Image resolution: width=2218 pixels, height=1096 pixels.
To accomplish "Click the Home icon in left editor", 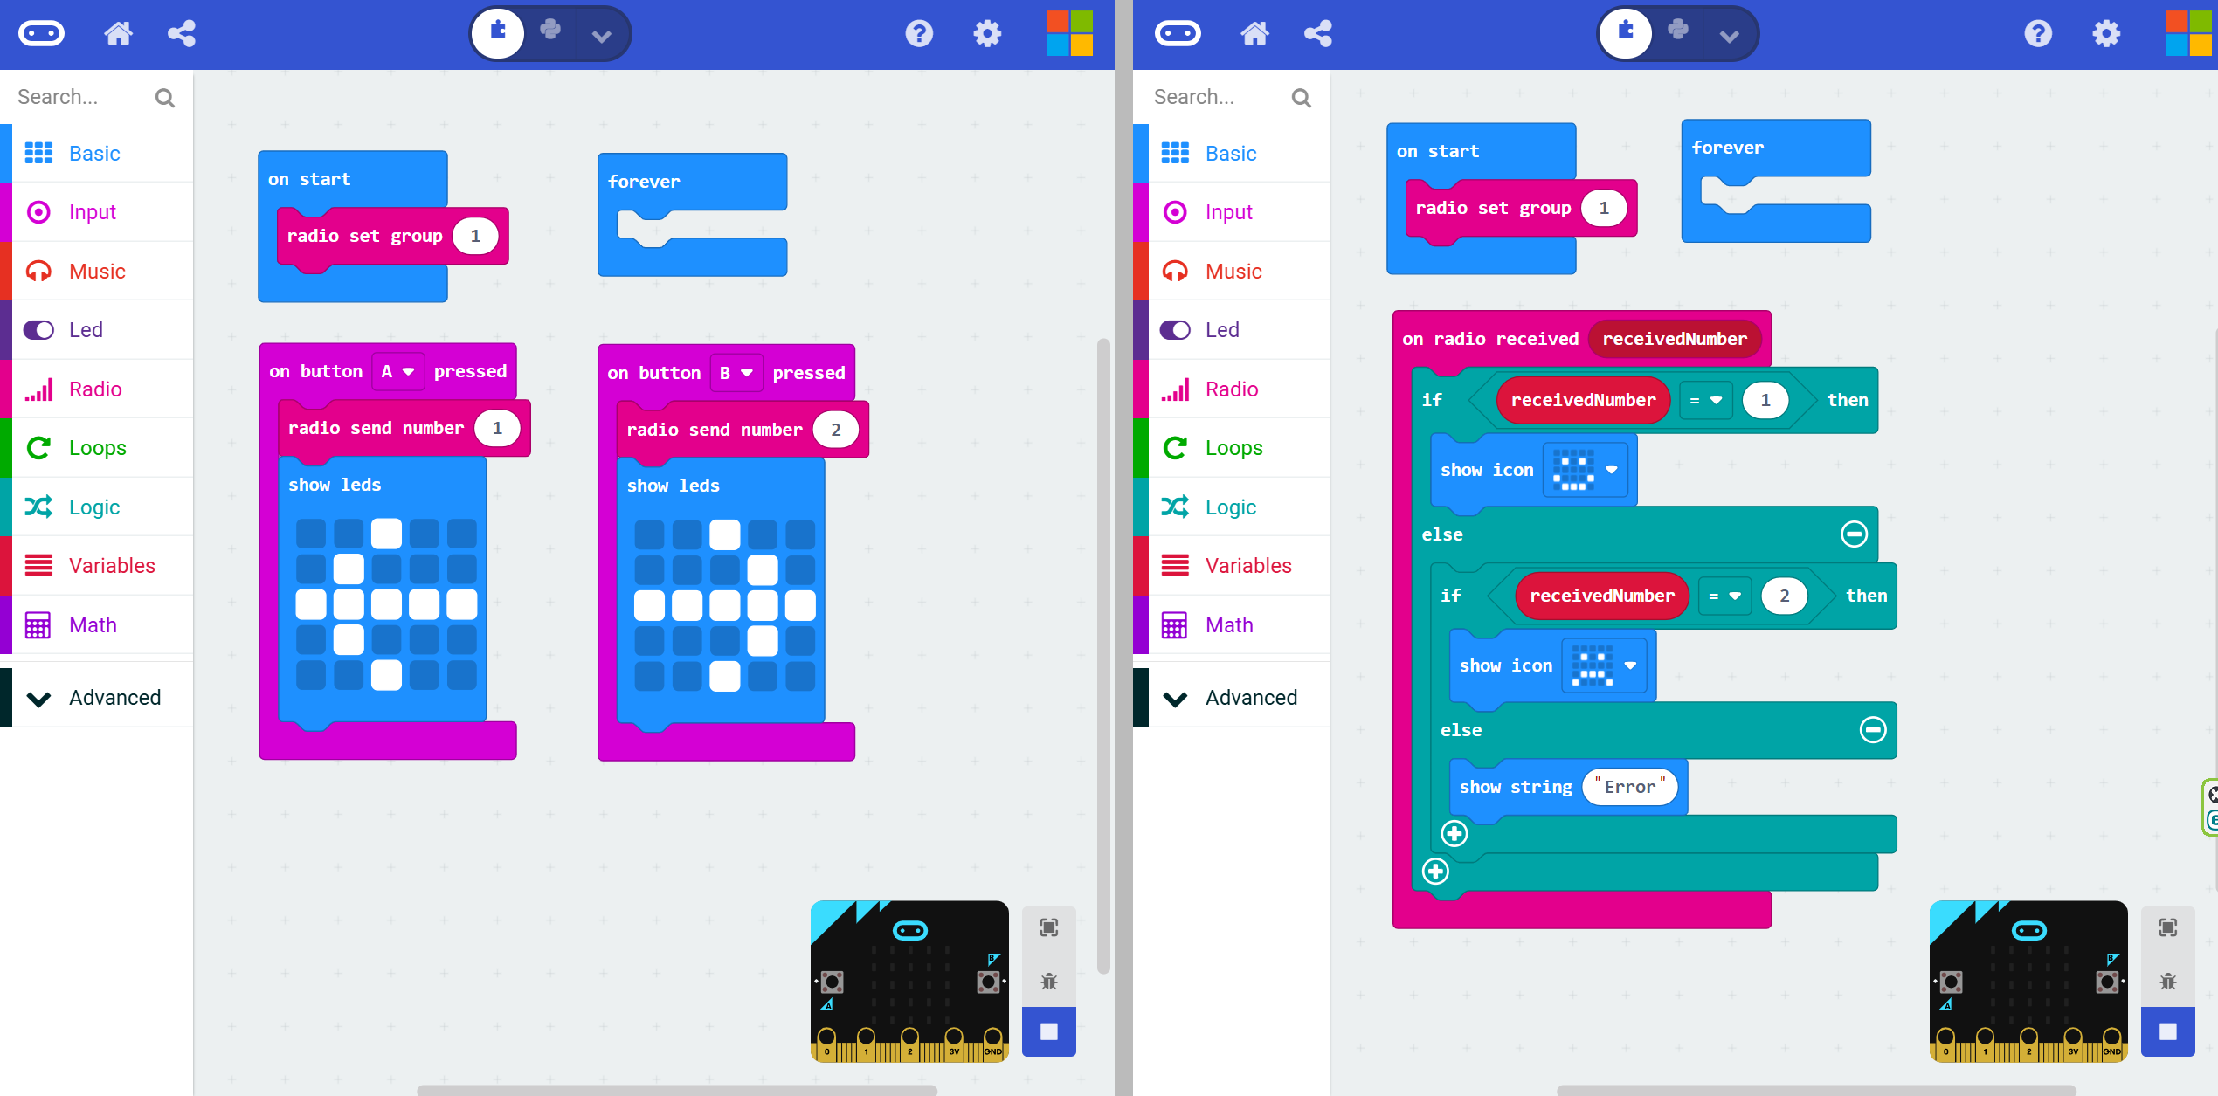I will 118,34.
